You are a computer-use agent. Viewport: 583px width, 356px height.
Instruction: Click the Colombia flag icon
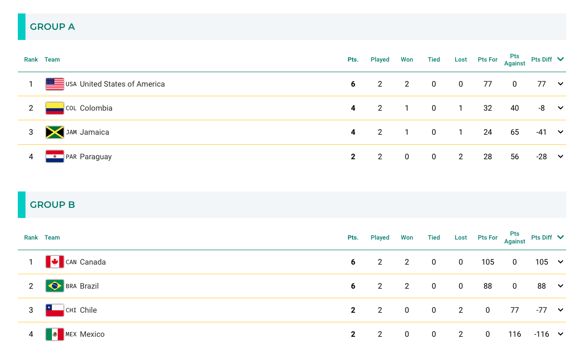click(54, 108)
